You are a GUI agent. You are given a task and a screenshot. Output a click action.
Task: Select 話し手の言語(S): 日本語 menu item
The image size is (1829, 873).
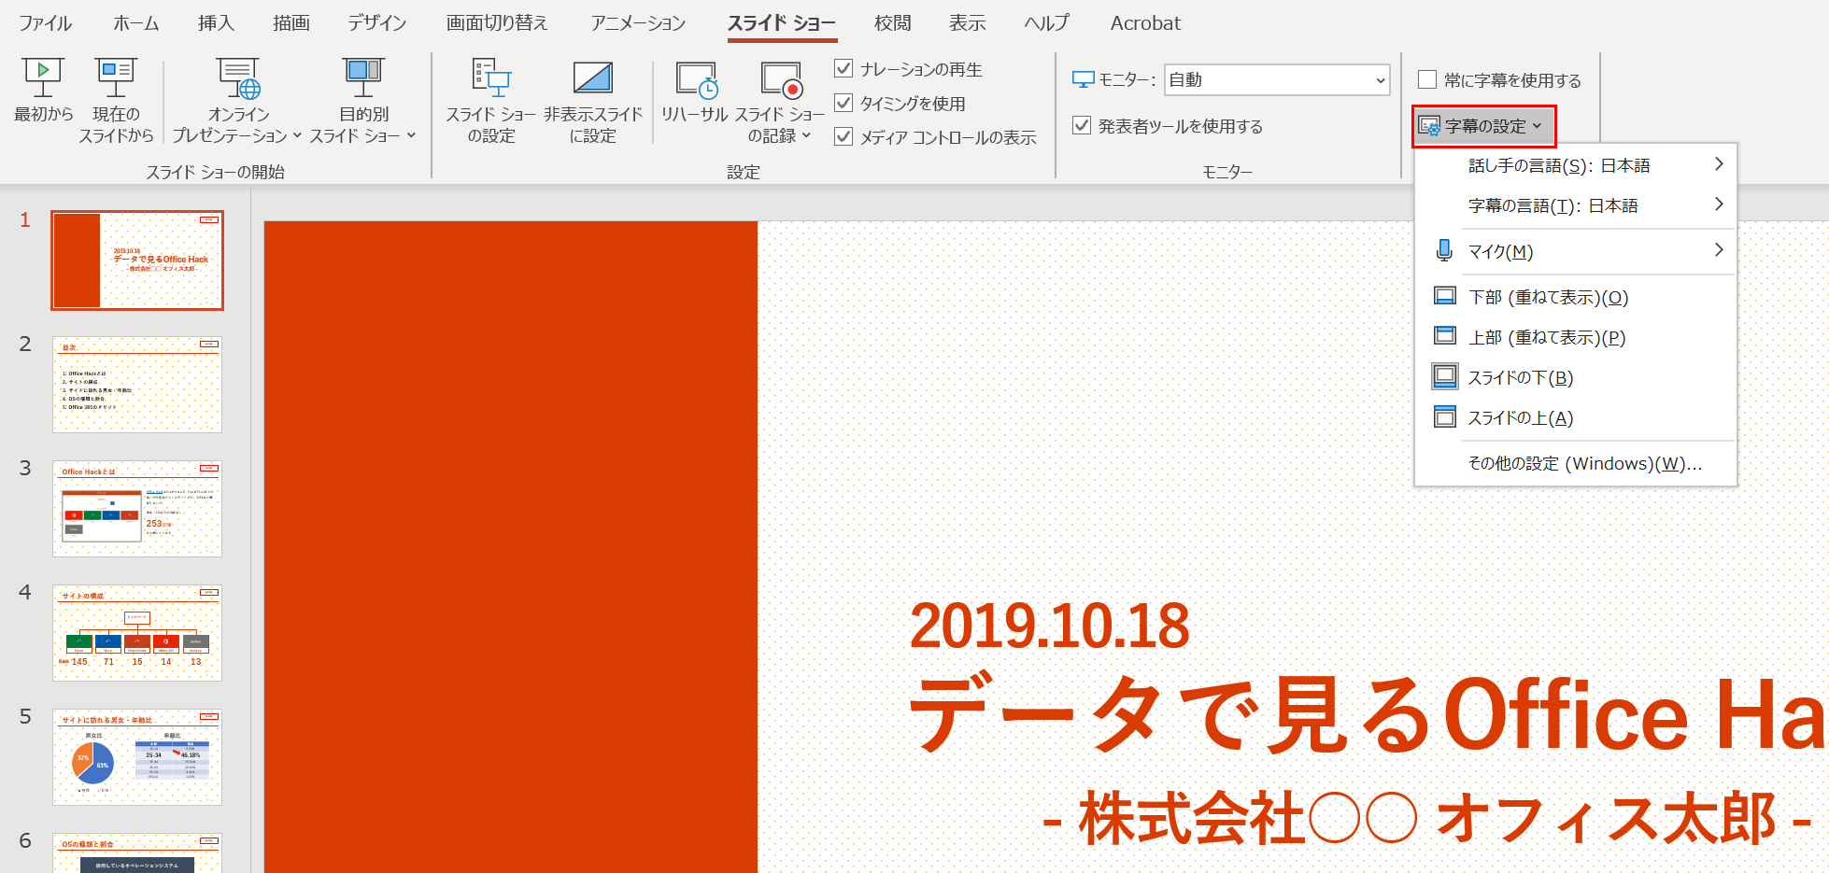tap(1576, 165)
